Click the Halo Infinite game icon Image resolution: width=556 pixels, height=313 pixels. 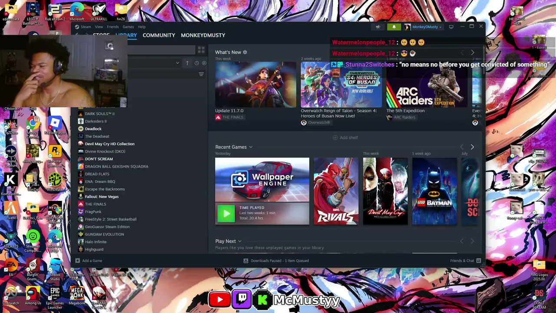[81, 242]
